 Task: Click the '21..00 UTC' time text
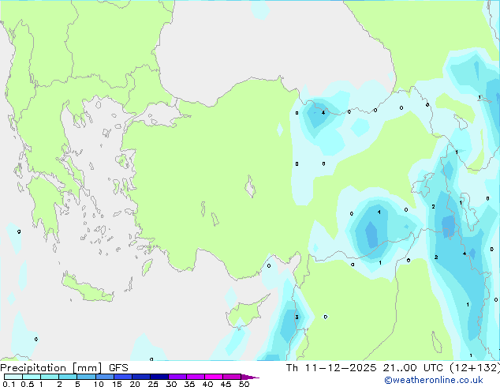[x=413, y=368]
